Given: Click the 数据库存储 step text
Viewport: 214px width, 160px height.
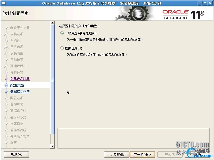Looking at the screenshot, I should coord(18,111).
